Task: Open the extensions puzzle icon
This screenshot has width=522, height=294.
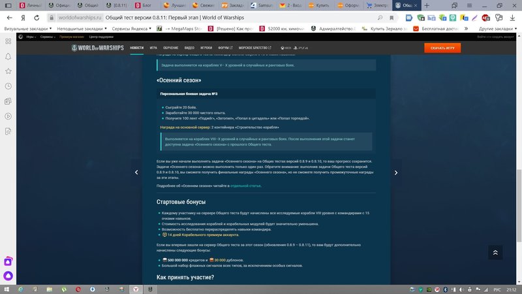Action: (x=499, y=18)
